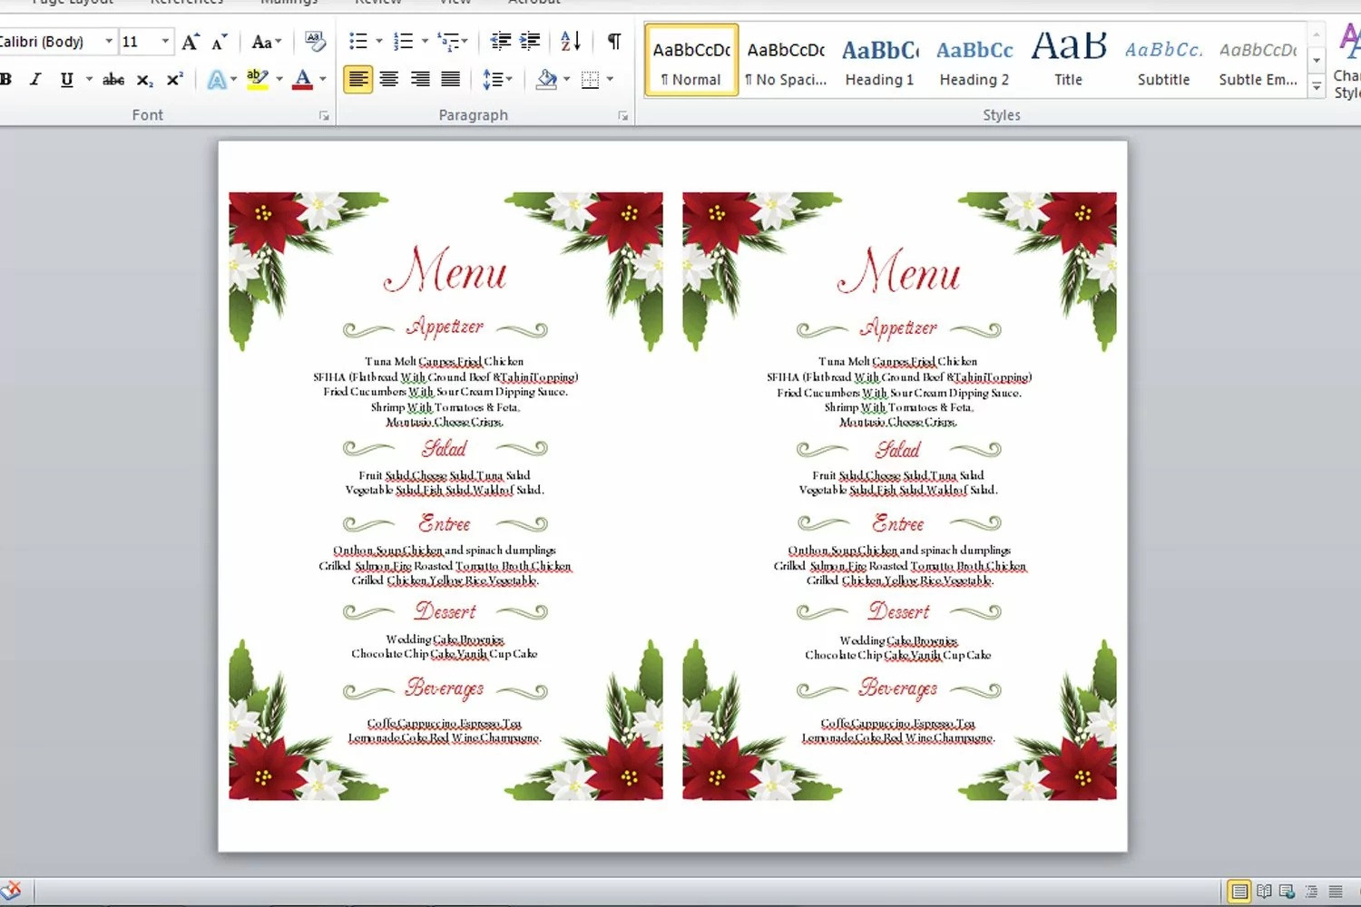Click the Sort A-Z icon
The height and width of the screenshot is (907, 1361).
pyautogui.click(x=571, y=41)
